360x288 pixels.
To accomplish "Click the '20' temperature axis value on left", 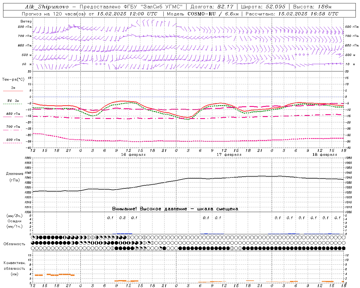I will 30,71.
